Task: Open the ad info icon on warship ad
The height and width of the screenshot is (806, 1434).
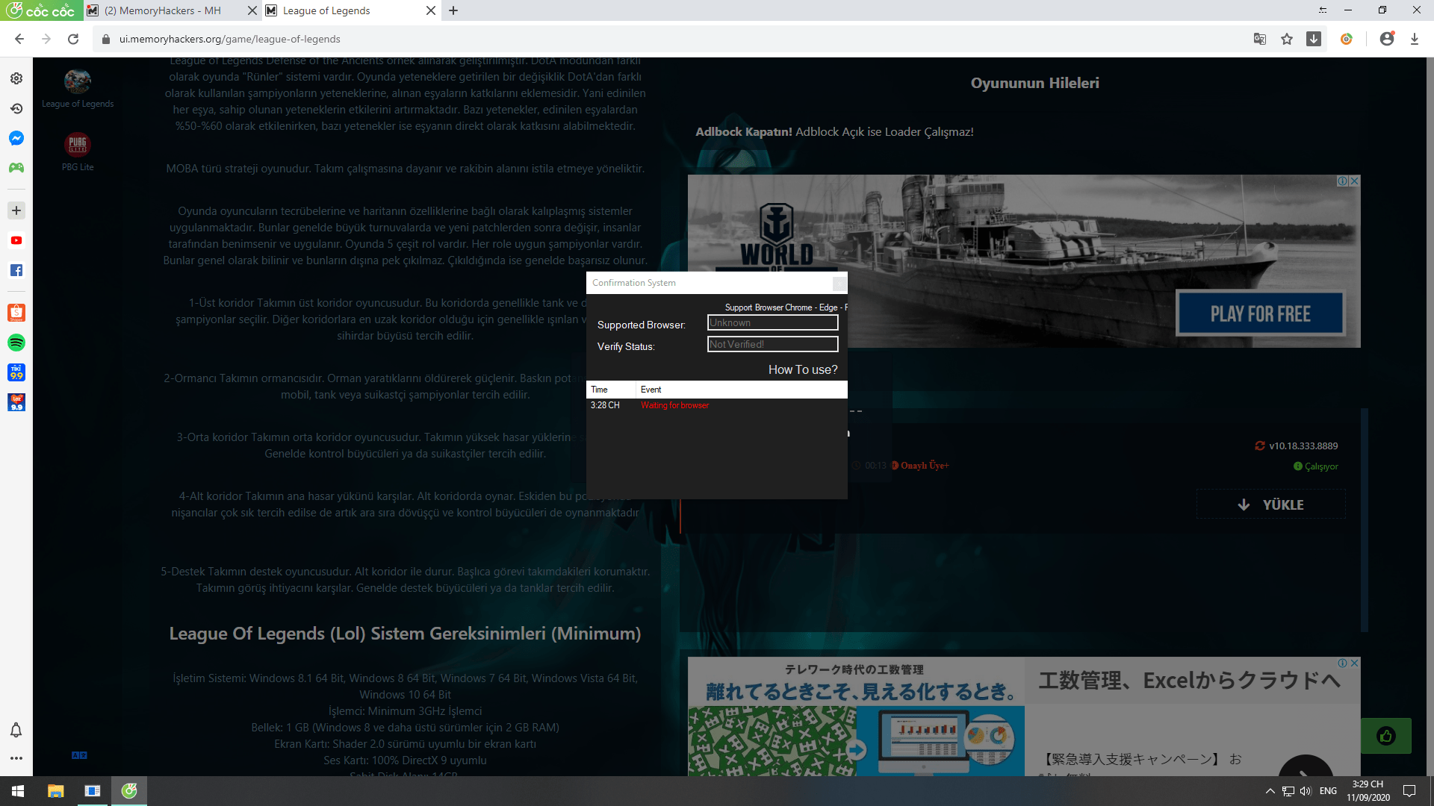Action: point(1342,181)
